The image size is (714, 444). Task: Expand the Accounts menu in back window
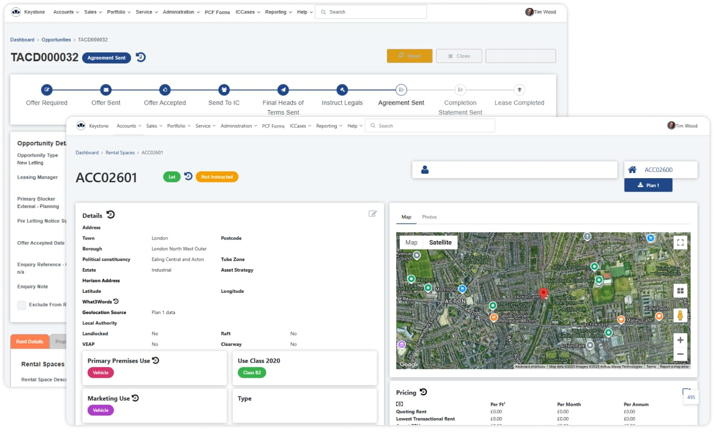click(x=66, y=12)
